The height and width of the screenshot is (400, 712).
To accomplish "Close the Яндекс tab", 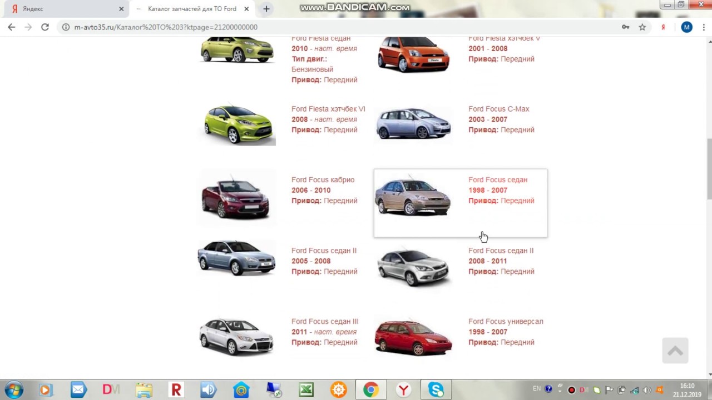I will 121,9.
